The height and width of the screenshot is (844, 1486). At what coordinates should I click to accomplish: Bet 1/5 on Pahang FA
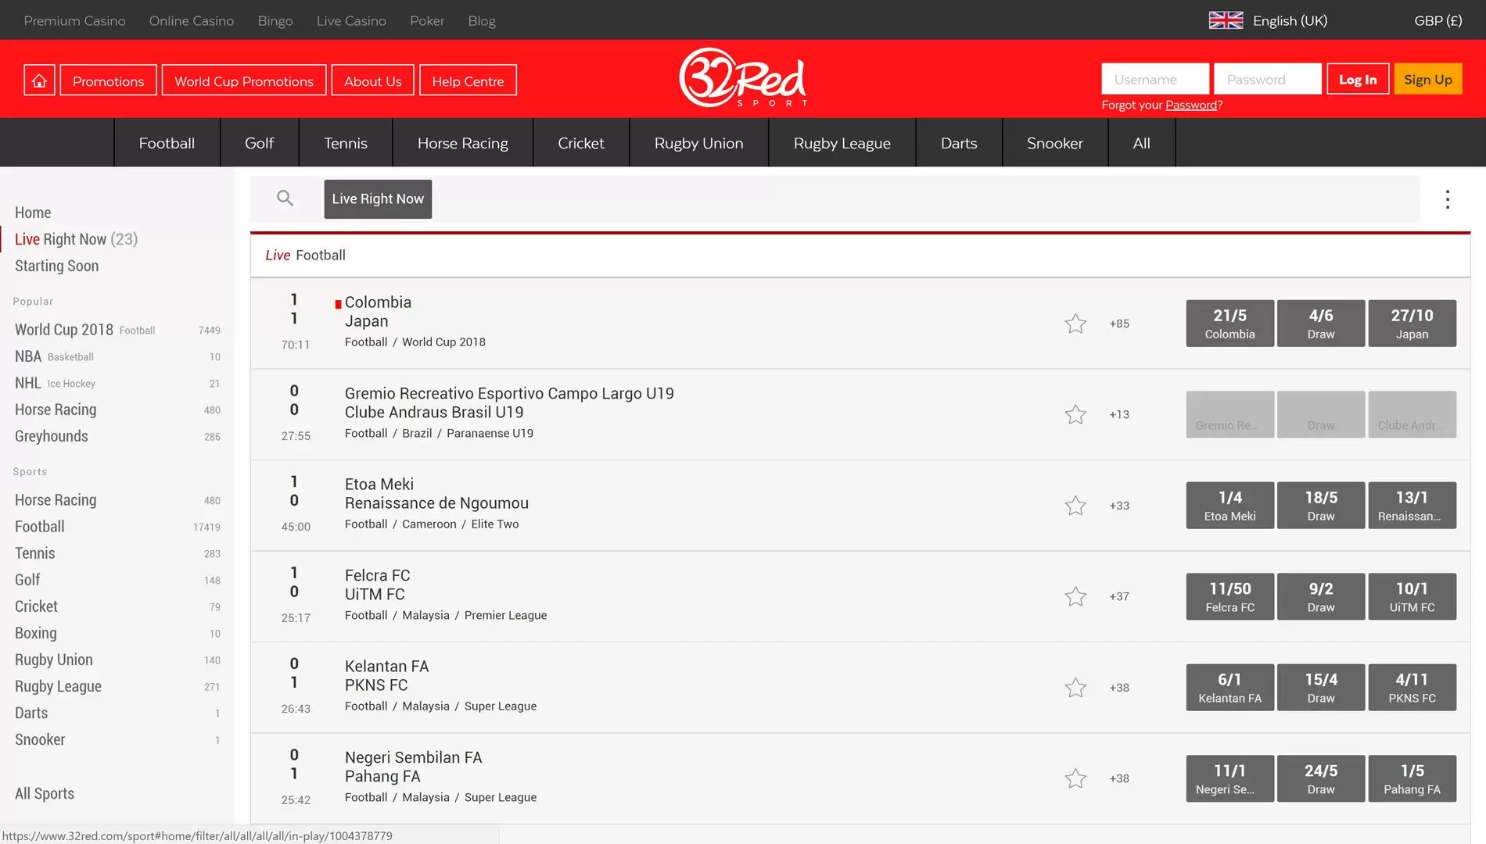tap(1412, 778)
